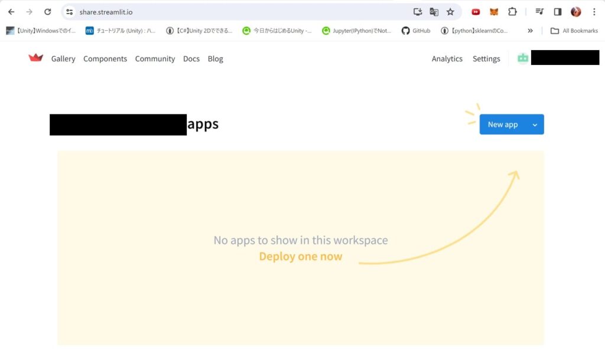Open the MetaMask fox extension
This screenshot has height=354, width=605.
[x=494, y=12]
